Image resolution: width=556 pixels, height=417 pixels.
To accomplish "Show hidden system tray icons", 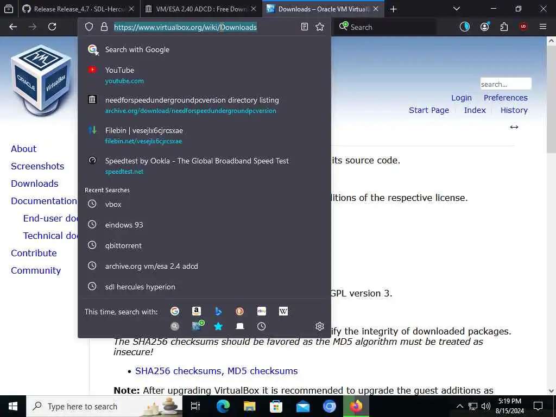I will click(459, 406).
